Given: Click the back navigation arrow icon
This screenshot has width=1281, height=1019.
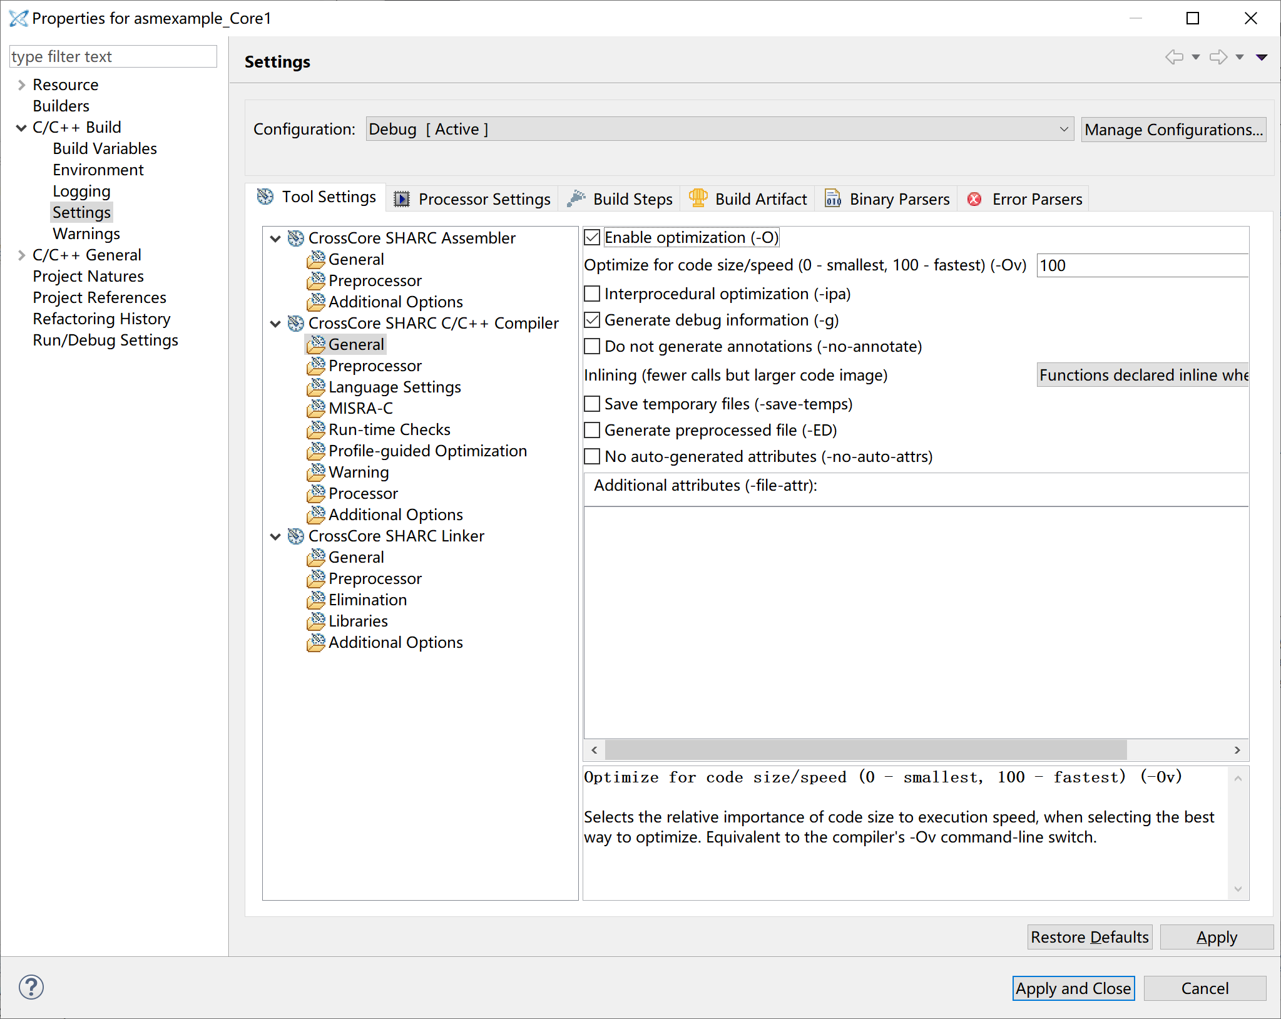Looking at the screenshot, I should 1174,57.
